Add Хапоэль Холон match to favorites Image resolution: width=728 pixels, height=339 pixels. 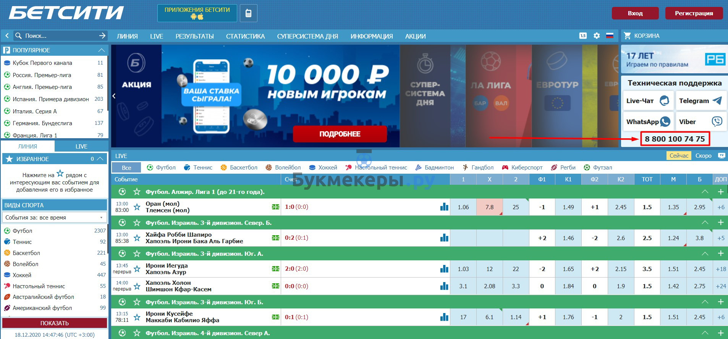[137, 286]
